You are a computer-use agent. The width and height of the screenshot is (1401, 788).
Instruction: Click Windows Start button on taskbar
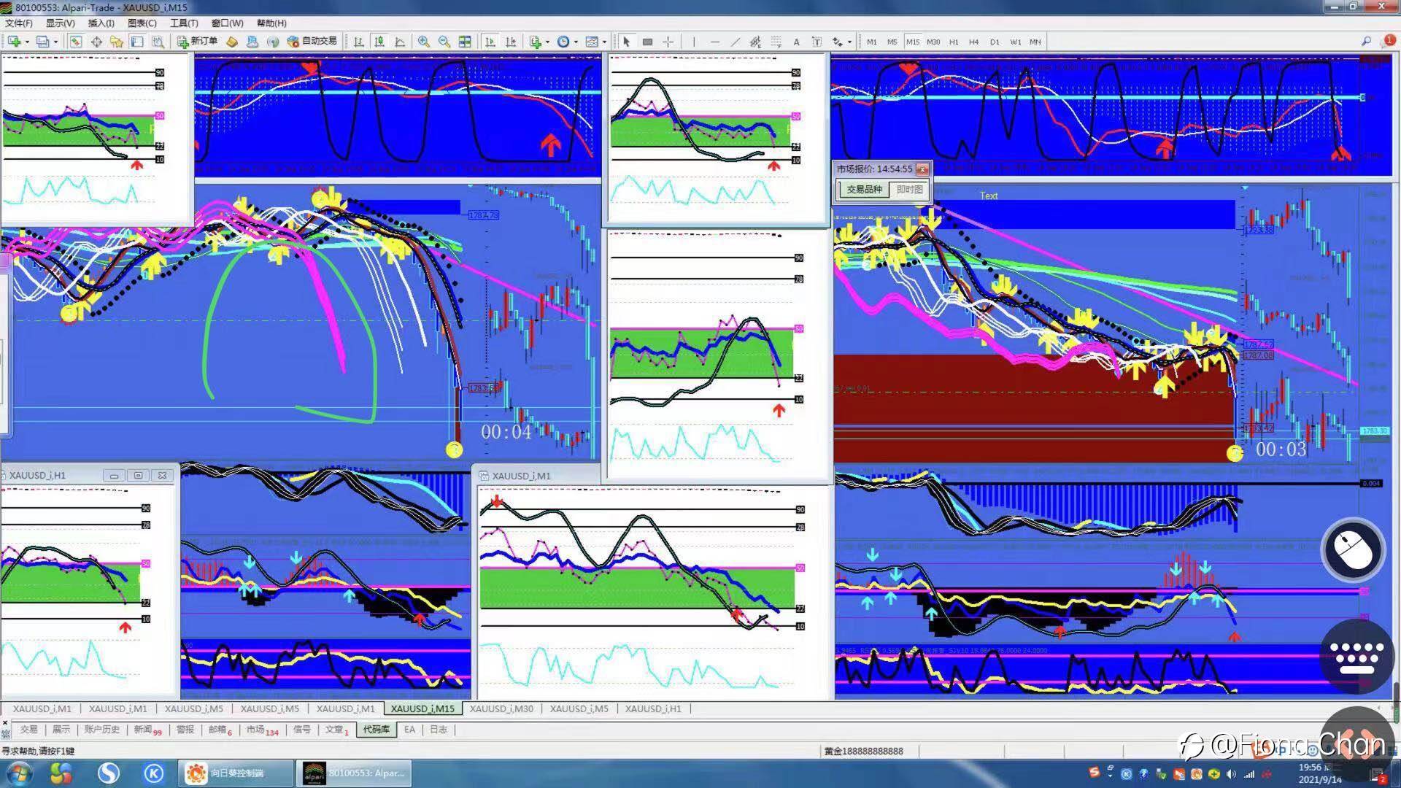click(18, 773)
